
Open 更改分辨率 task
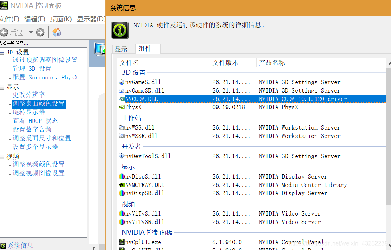tap(29, 95)
